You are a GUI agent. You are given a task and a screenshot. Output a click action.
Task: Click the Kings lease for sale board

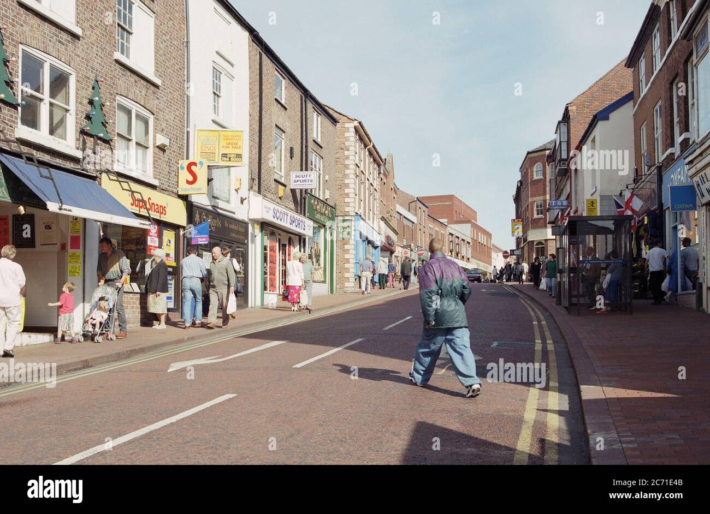click(220, 147)
